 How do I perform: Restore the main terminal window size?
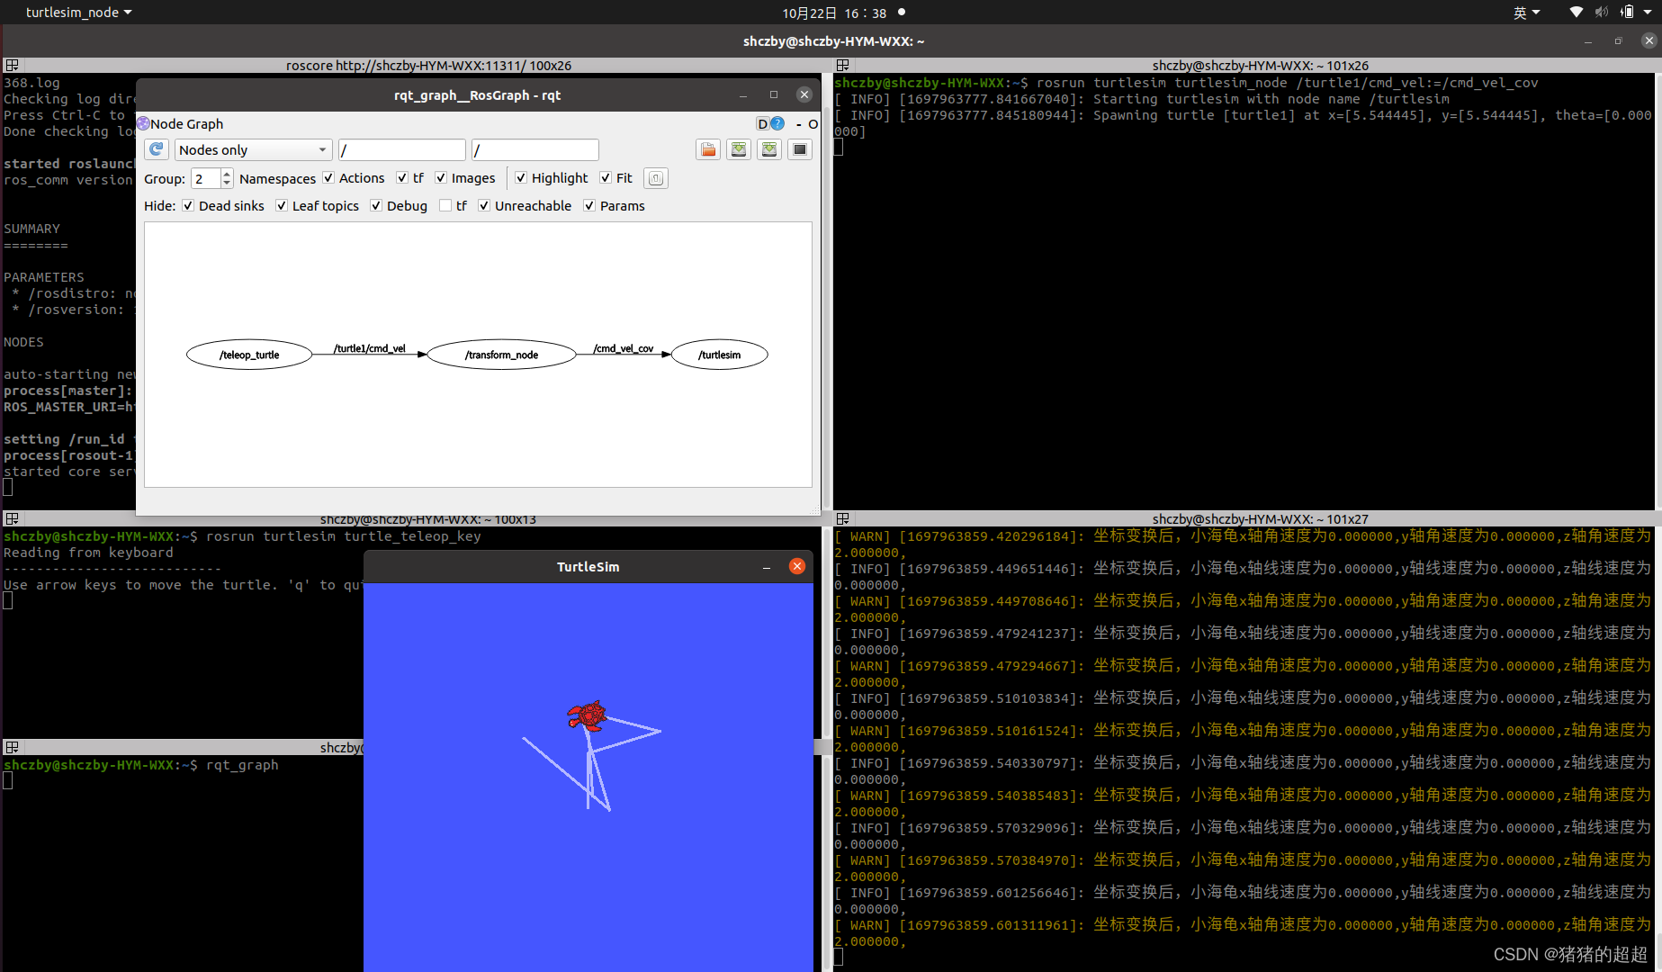pyautogui.click(x=1618, y=40)
